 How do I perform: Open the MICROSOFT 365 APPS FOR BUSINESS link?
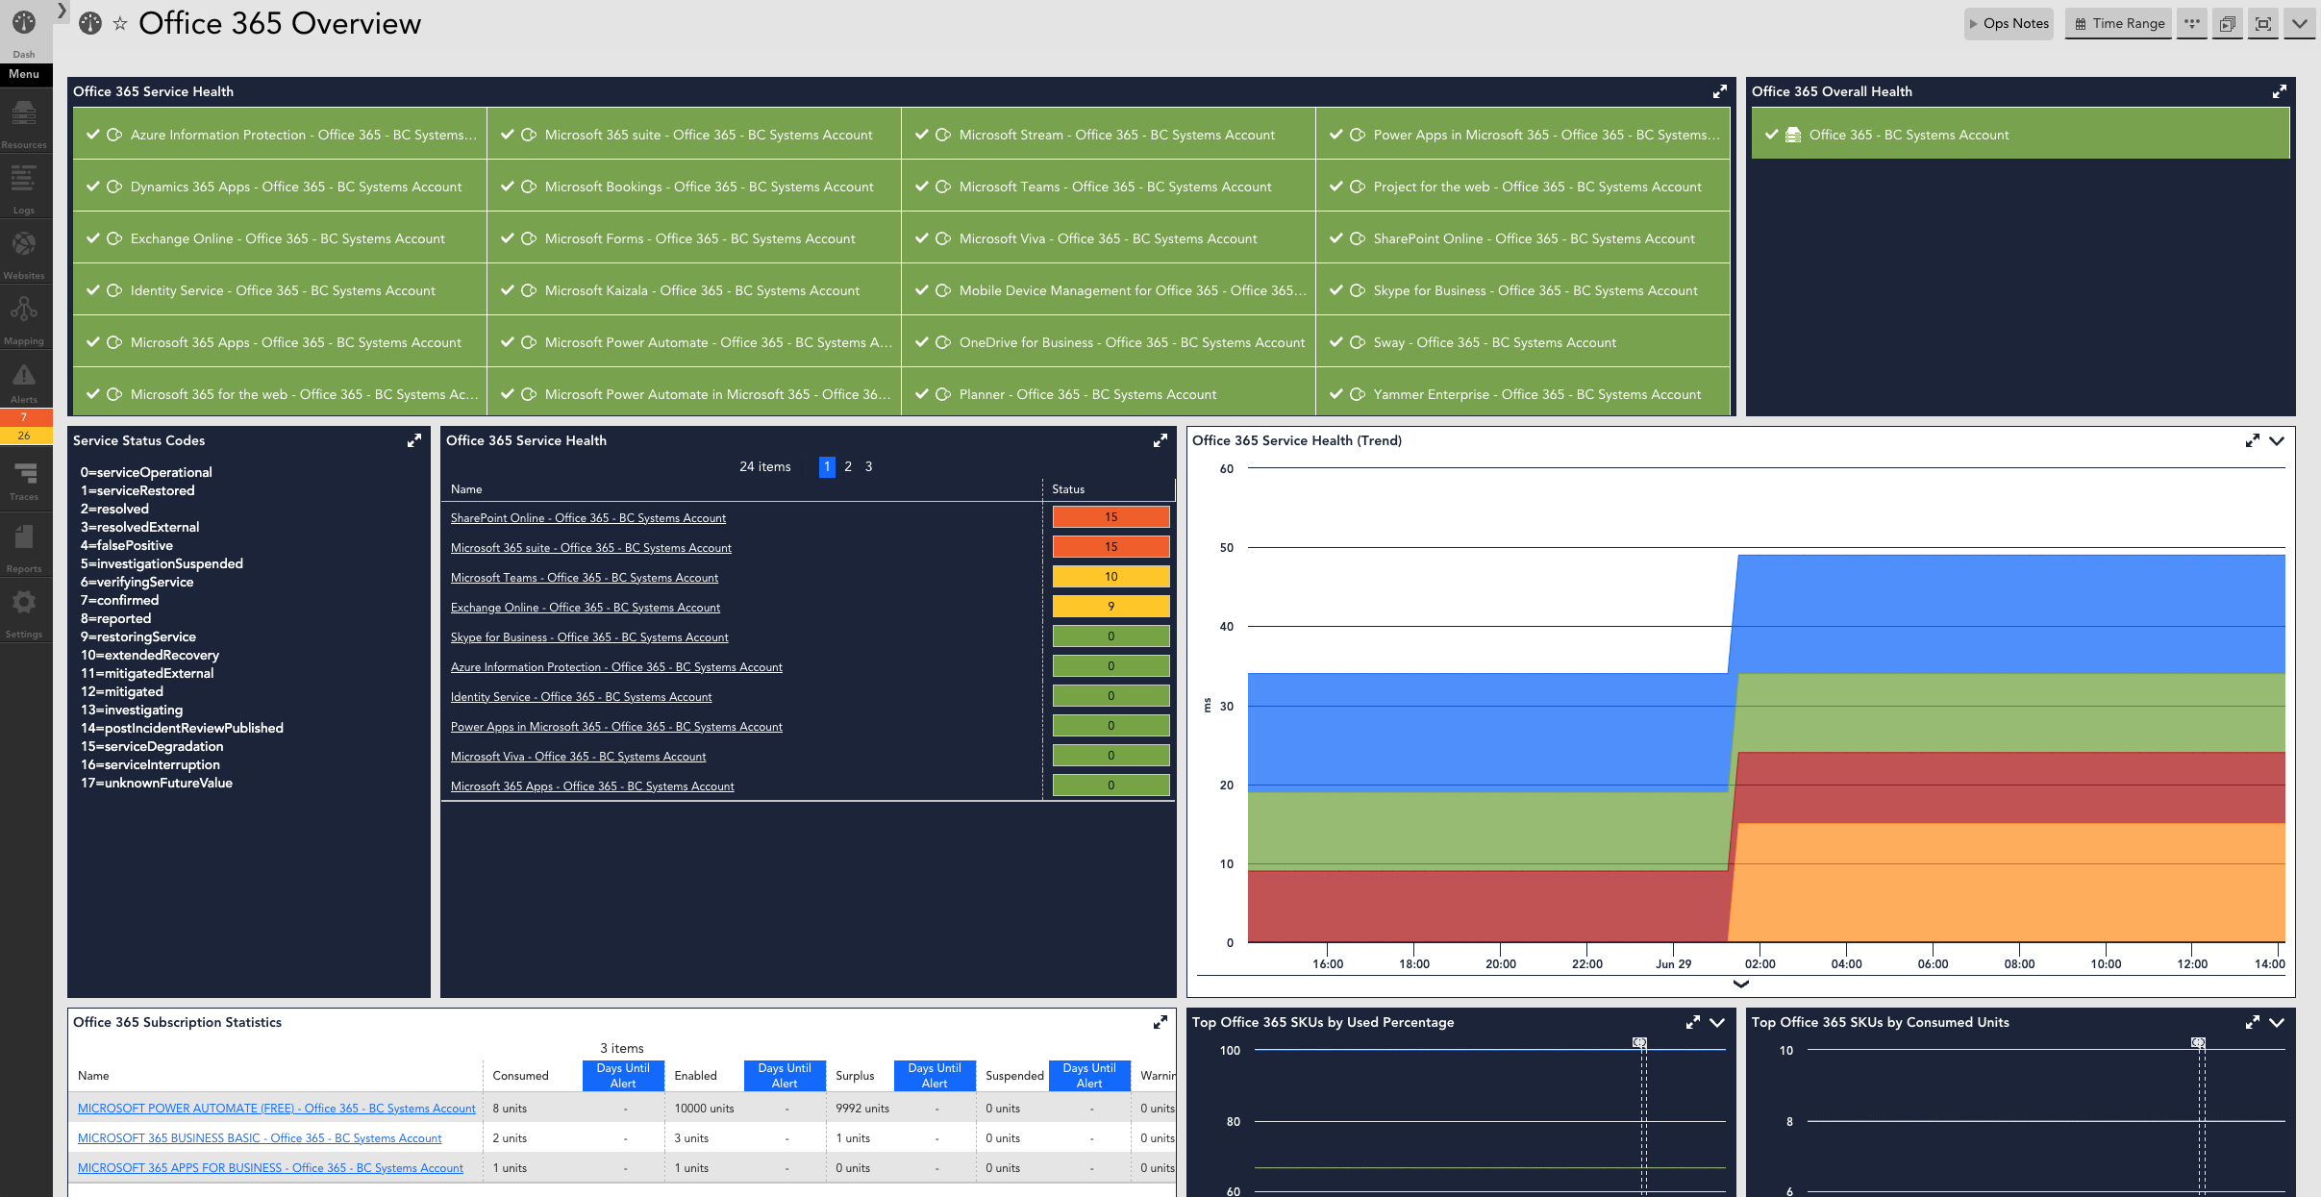(270, 1167)
